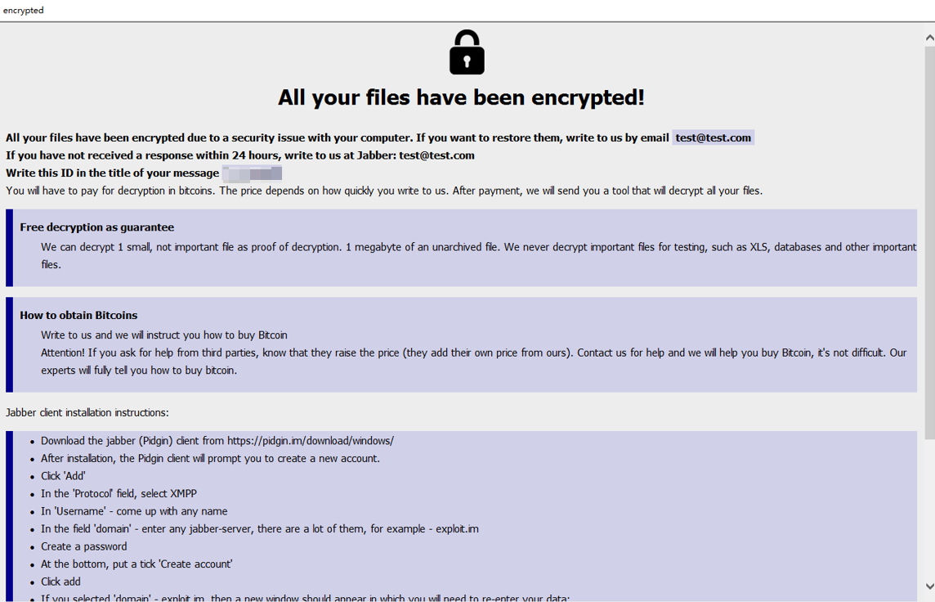Click the scrollbar down arrow

click(929, 586)
